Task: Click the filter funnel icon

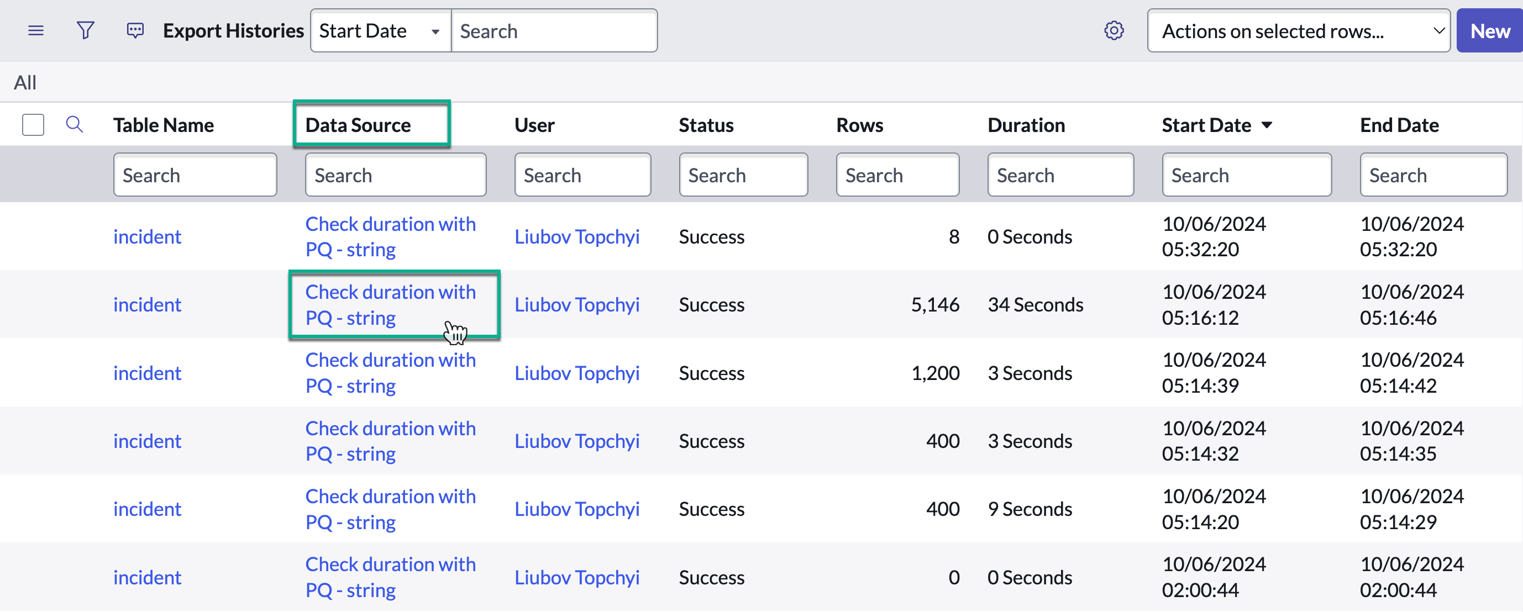Action: tap(85, 31)
